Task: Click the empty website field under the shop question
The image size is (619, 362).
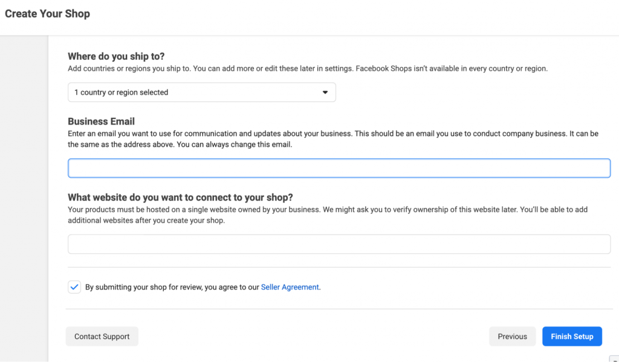Action: coord(339,244)
